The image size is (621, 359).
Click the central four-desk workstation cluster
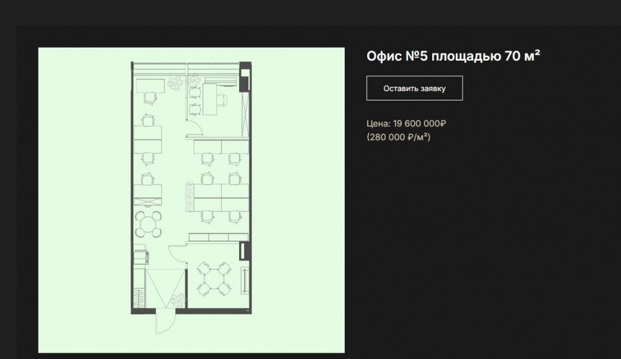221,197
